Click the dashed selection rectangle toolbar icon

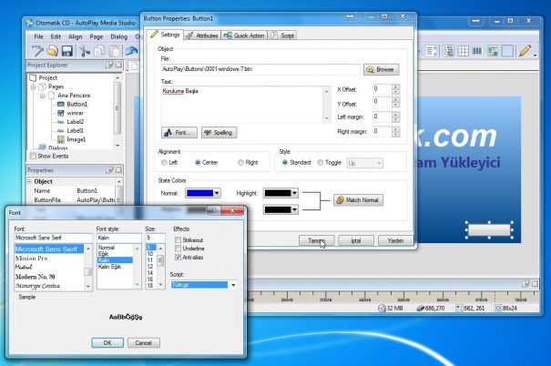click(507, 51)
